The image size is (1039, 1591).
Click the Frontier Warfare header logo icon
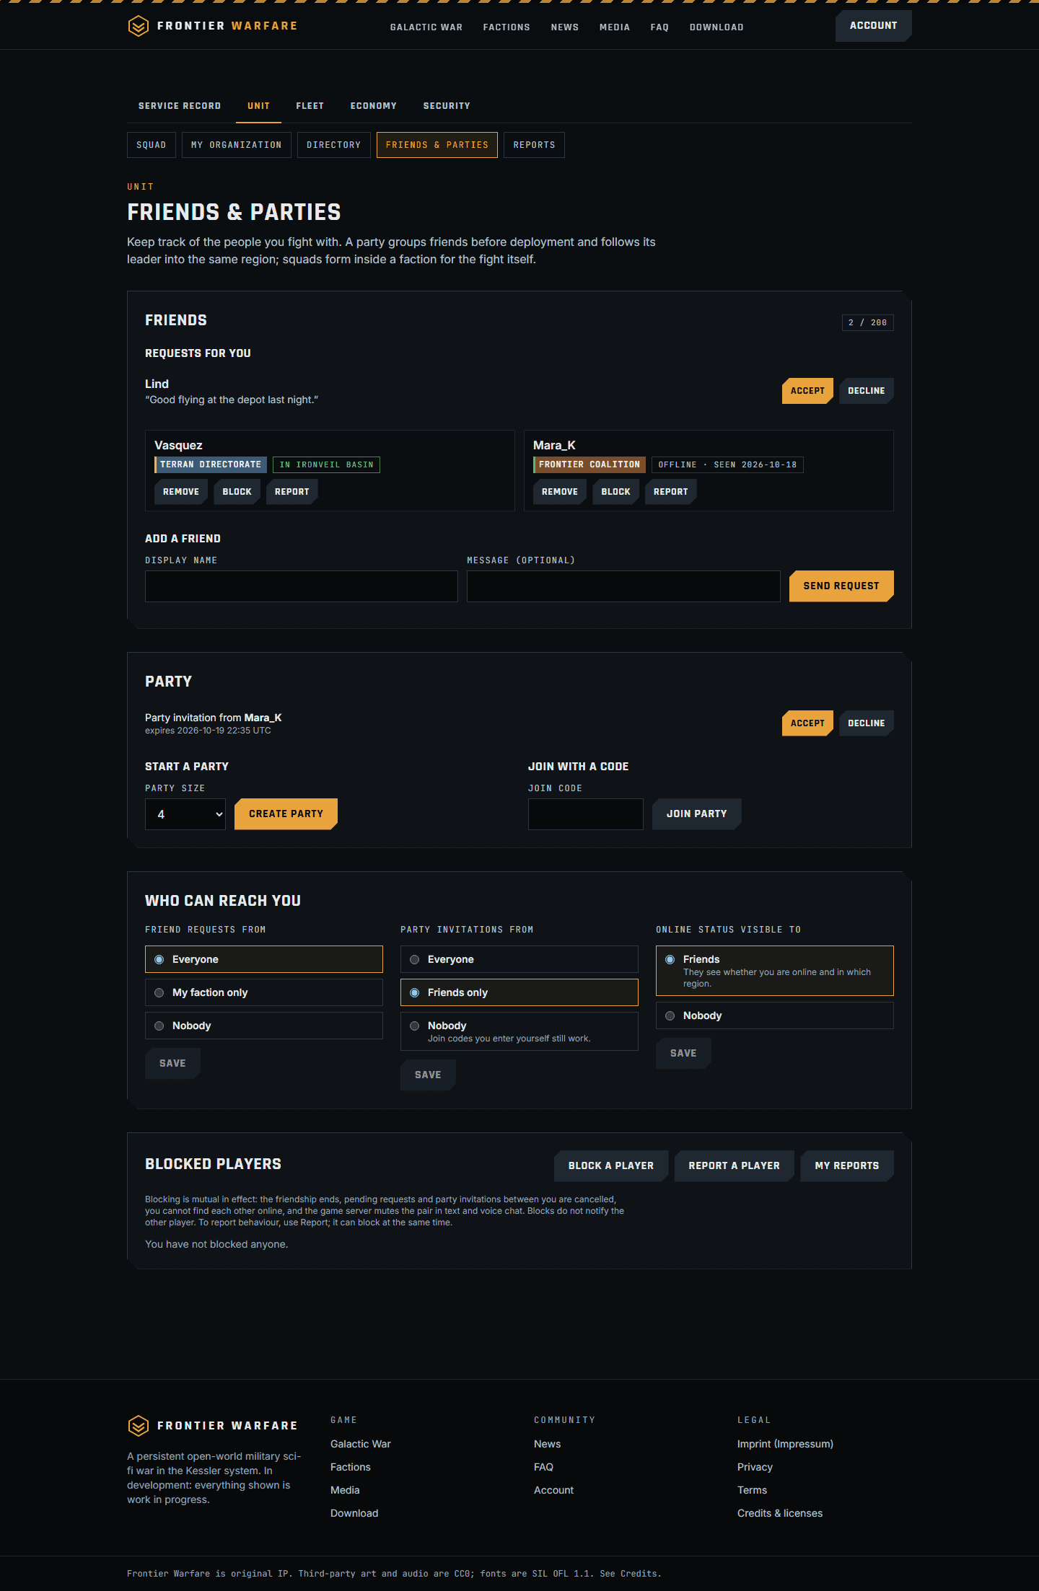138,26
